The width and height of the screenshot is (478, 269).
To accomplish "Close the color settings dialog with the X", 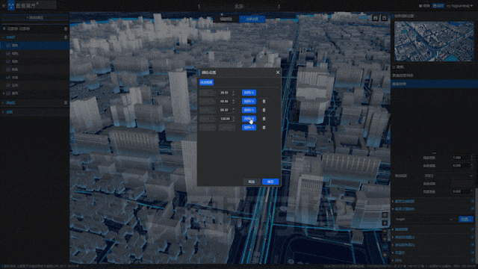I will [278, 72].
